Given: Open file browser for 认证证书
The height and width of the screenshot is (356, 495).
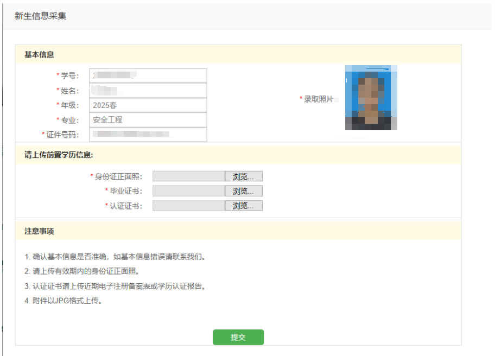Looking at the screenshot, I should [x=244, y=206].
